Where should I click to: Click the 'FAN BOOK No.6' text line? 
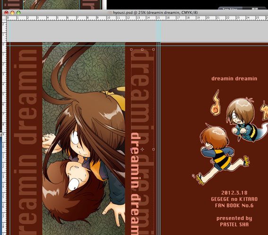[234, 205]
